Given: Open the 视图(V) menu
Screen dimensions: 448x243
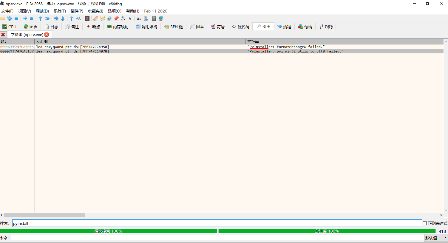Looking at the screenshot, I should [24, 11].
